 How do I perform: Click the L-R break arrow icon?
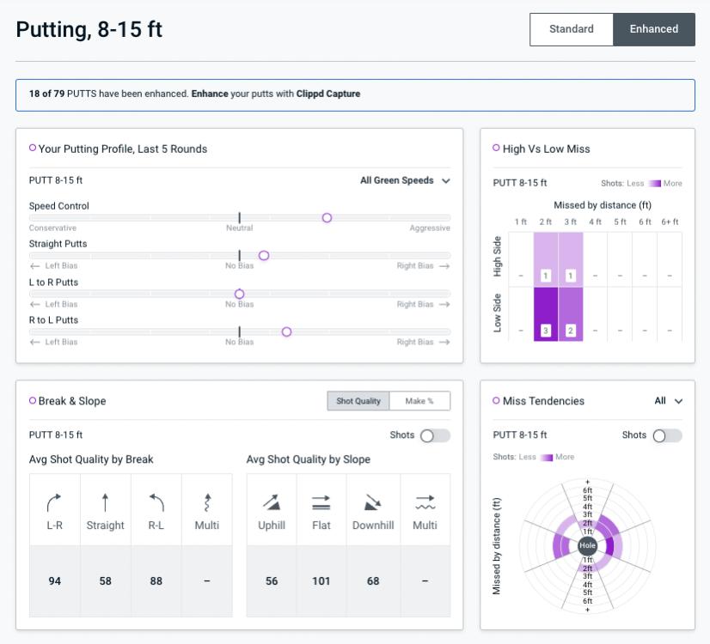(x=55, y=501)
